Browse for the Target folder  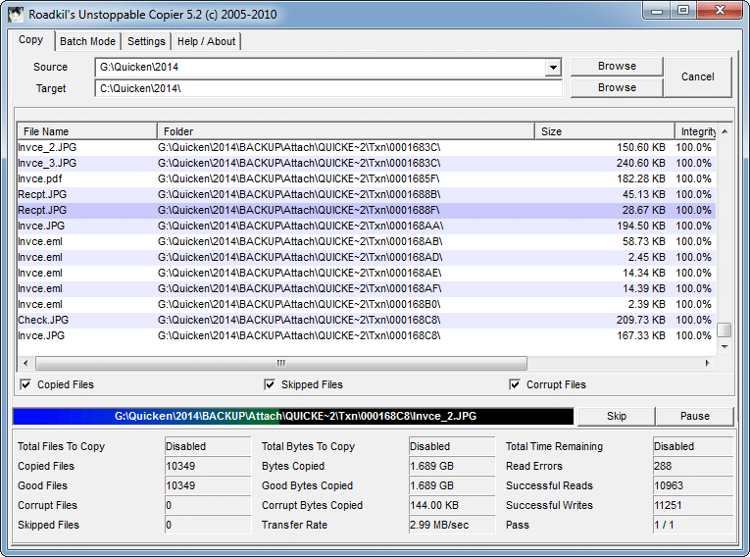[x=617, y=87]
